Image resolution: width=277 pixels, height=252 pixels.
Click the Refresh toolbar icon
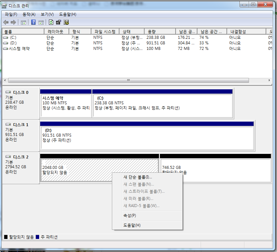(51, 22)
